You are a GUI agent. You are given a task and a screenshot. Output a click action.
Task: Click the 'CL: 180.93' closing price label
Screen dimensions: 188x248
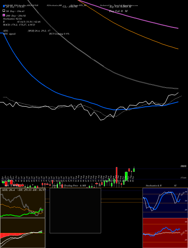(x=70, y=7)
